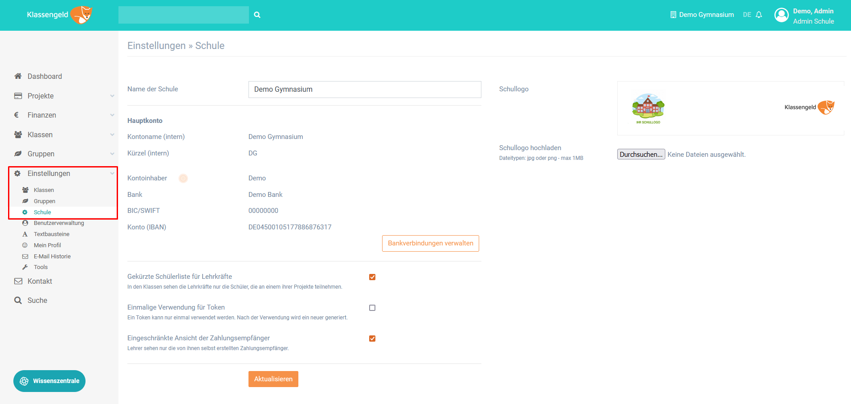Image resolution: width=851 pixels, height=404 pixels.
Task: Click the Gruppen submenu leaf icon
Action: pos(25,201)
